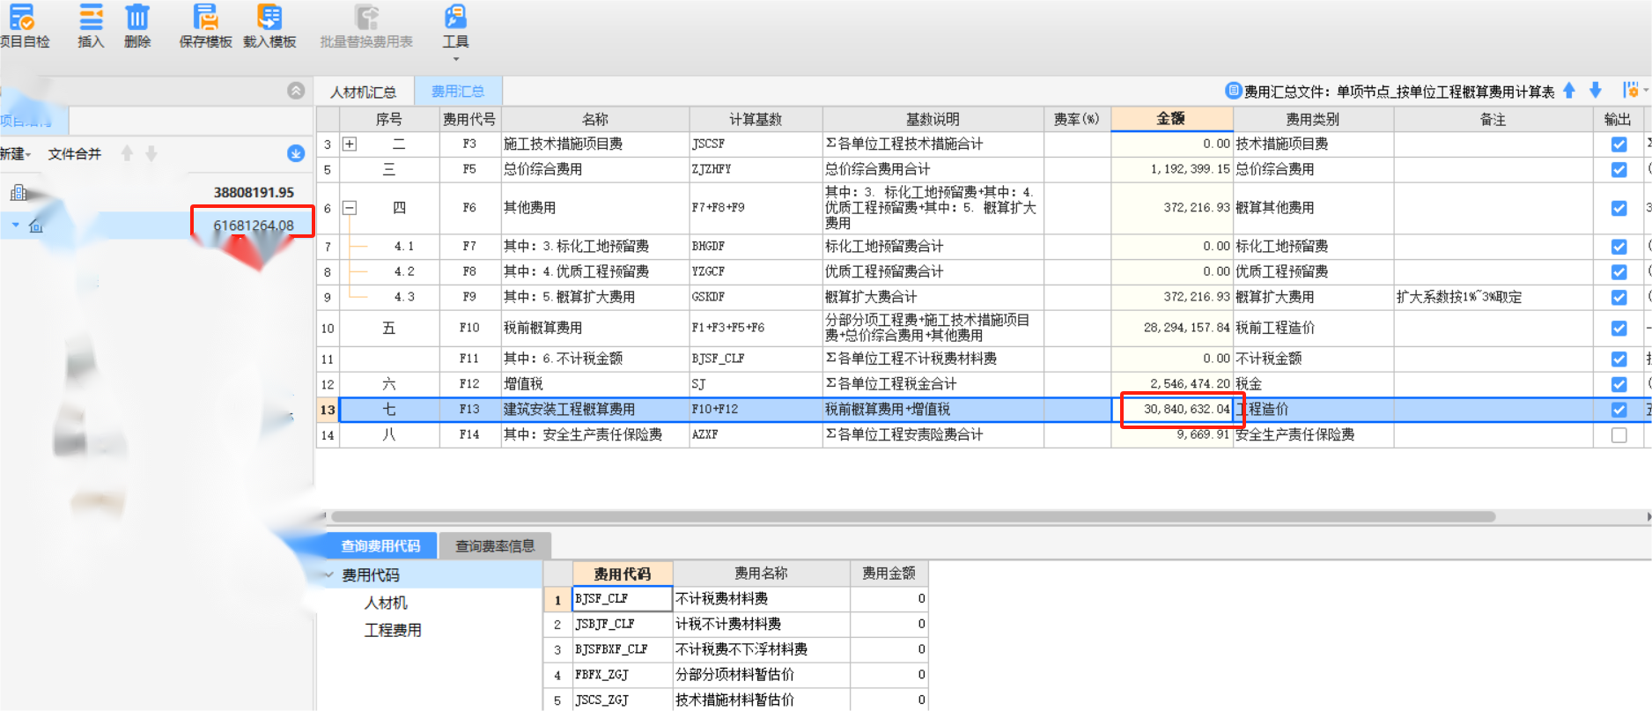The image size is (1652, 711).
Task: Click the 文件合并 button
Action: (x=75, y=154)
